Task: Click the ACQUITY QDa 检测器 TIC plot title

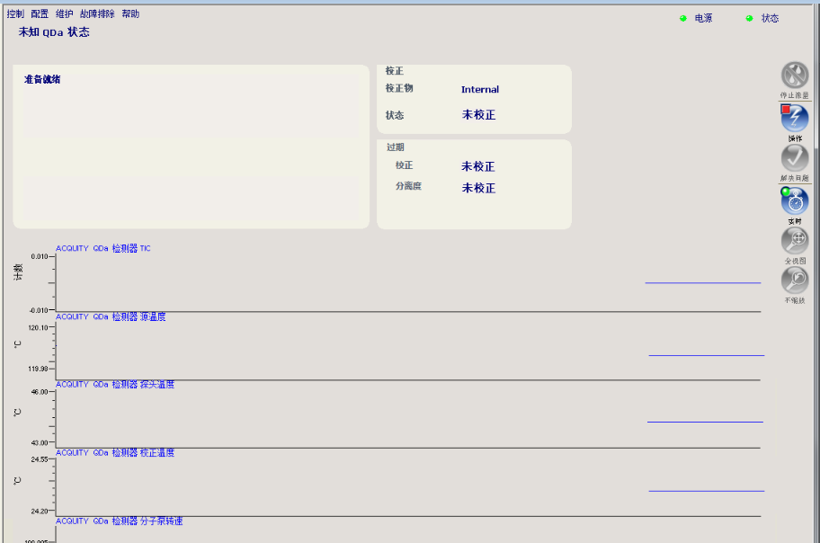Action: (103, 248)
